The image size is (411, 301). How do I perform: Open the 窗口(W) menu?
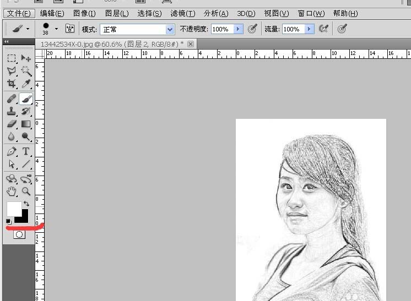click(x=311, y=13)
